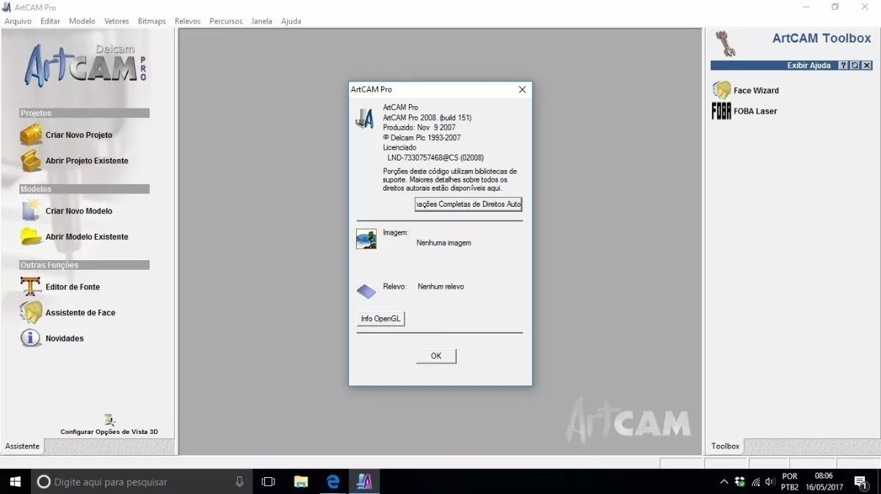Click Configurar Opções de Vista 3D icon
The width and height of the screenshot is (881, 494).
tap(109, 420)
